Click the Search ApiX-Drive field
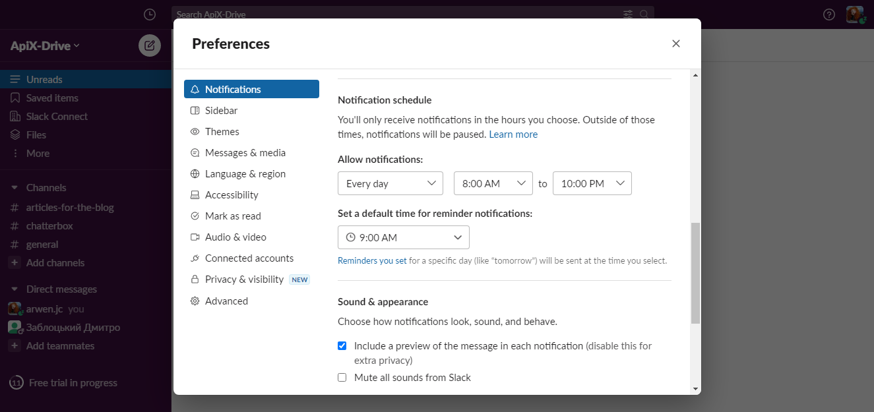This screenshot has height=412, width=874. 413,15
